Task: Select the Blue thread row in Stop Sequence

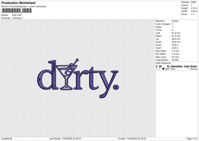Action: click(x=176, y=69)
